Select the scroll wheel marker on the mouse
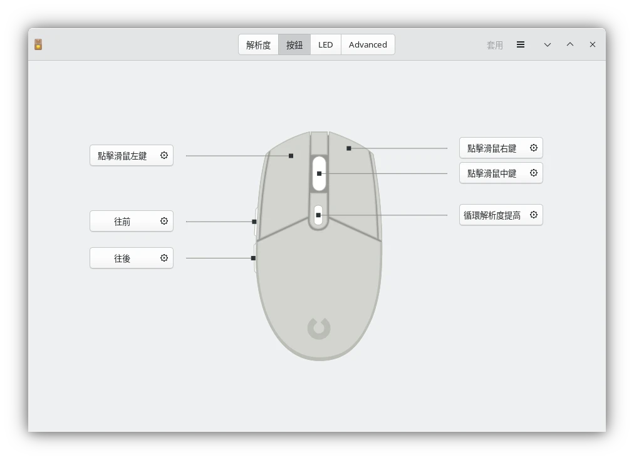Viewport: 634px width, 460px height. click(x=319, y=173)
